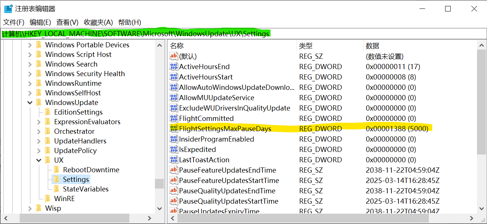
Task: Click the Registry Editor app icon in title bar
Action: click(x=8, y=9)
